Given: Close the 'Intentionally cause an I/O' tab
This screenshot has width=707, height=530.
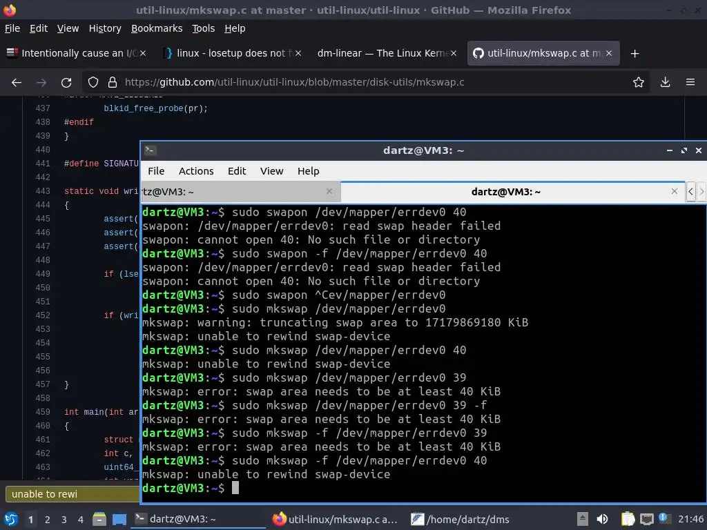Looking at the screenshot, I should (143, 53).
